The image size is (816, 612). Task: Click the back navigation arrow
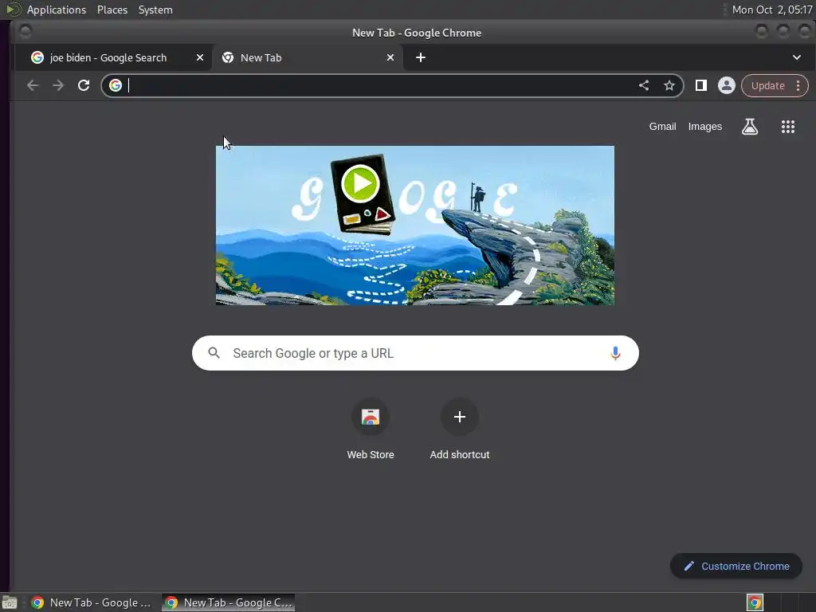(x=32, y=85)
